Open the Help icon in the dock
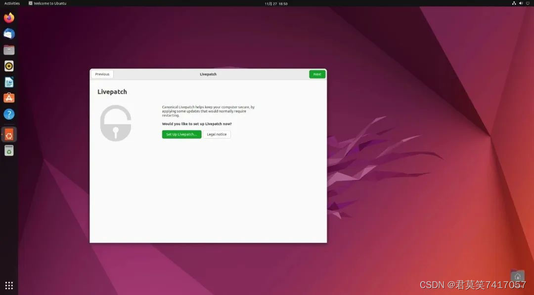The width and height of the screenshot is (534, 295). click(x=9, y=114)
